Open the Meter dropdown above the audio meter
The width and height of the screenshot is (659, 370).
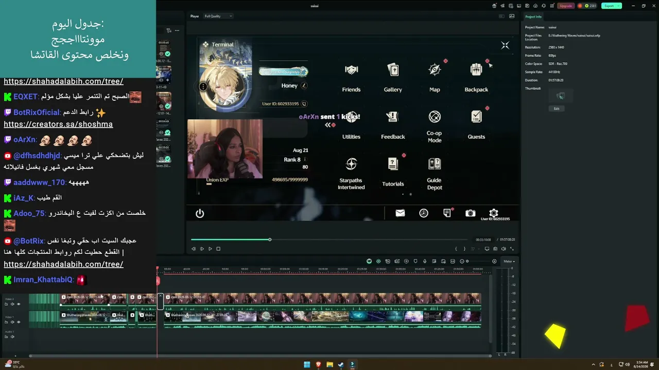(x=509, y=261)
